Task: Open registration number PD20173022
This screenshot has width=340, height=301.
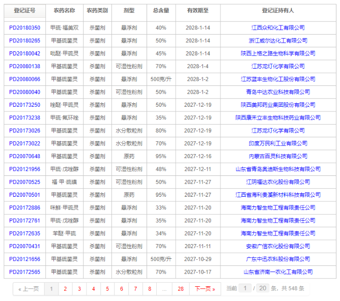Action: point(24,143)
